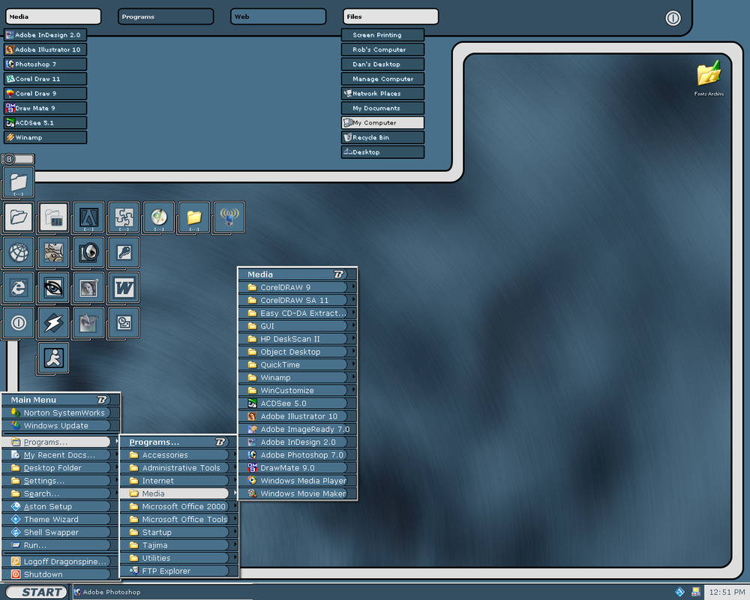Choose Adobe ImageReady 7.0 menu entry
Screen dimensions: 750x600
point(297,429)
